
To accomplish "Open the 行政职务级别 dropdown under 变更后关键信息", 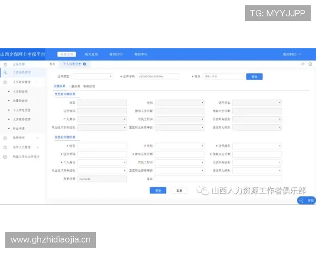I will (x=257, y=162).
